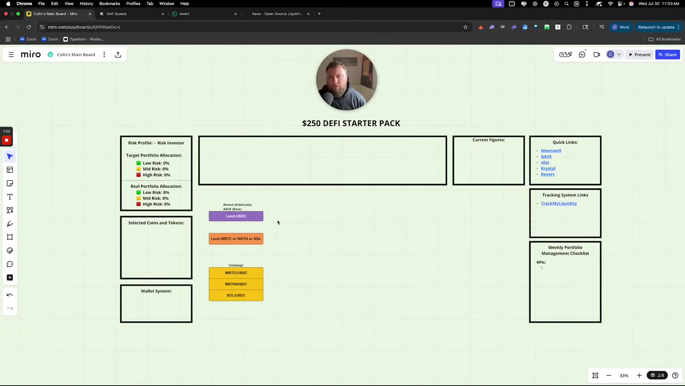Viewport: 685px width, 386px height.
Task: Switch to the Aave browser tab
Action: coord(277,14)
